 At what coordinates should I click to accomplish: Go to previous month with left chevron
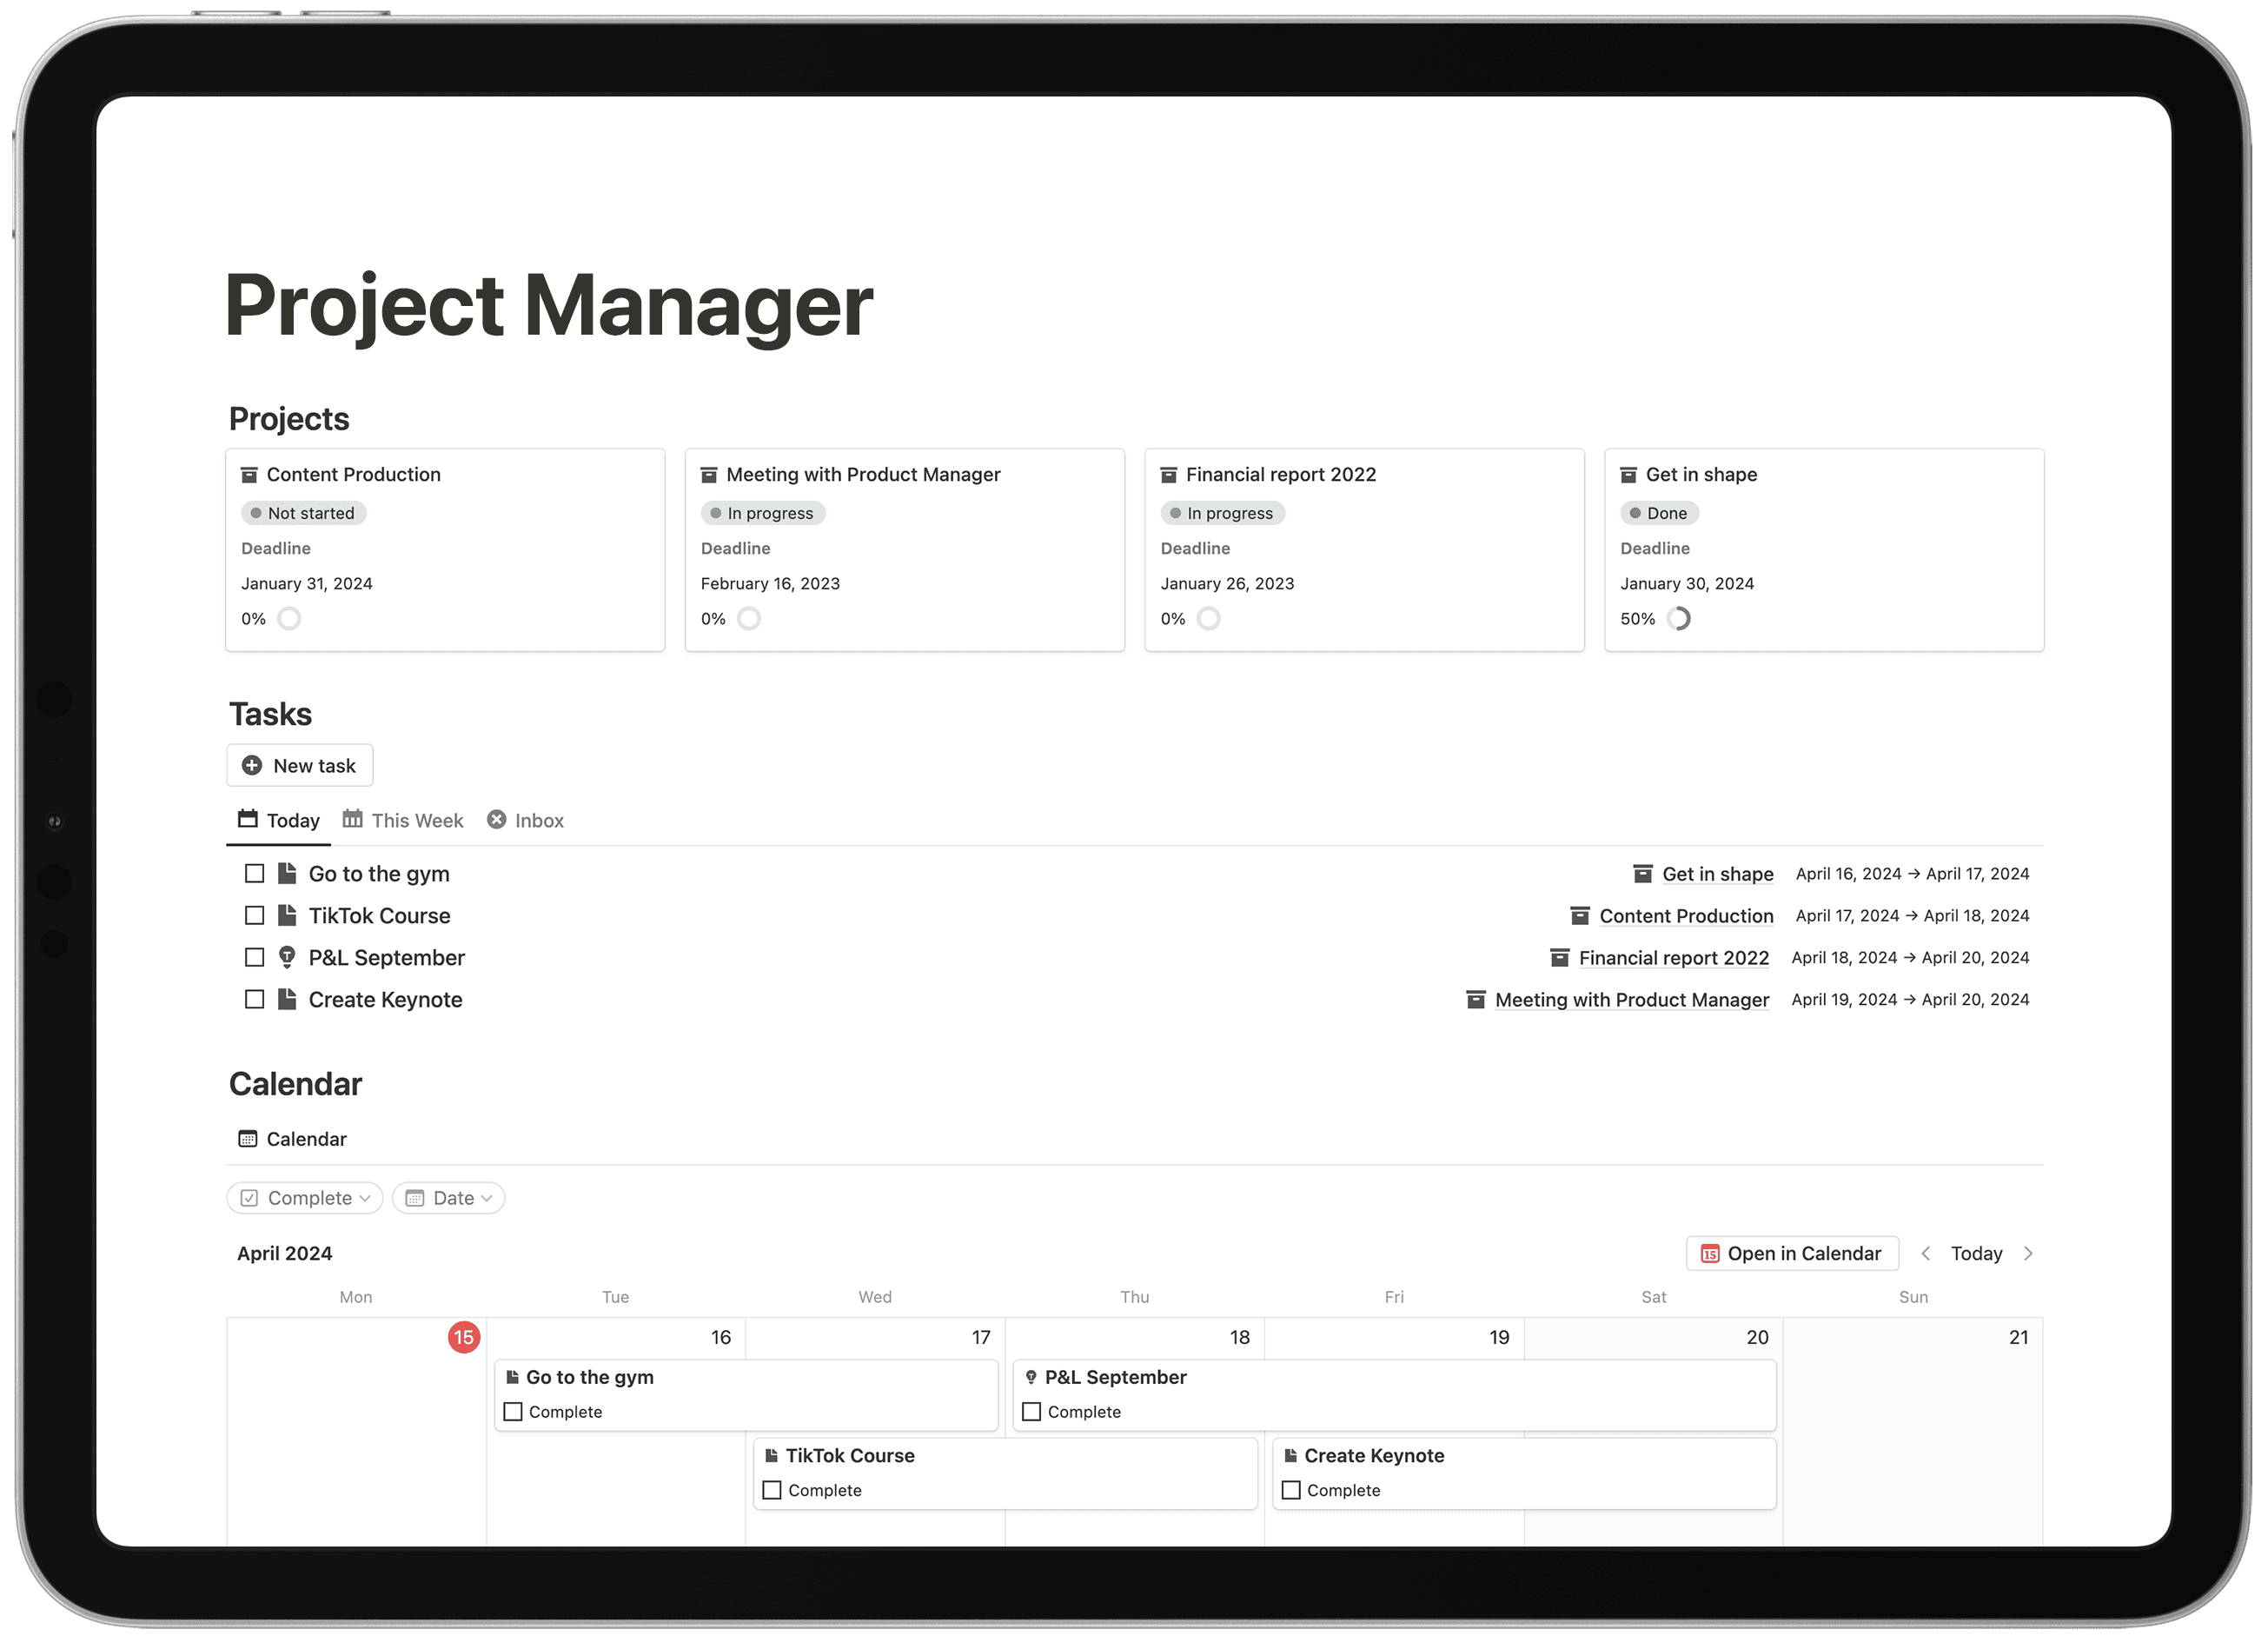pyautogui.click(x=1925, y=1254)
